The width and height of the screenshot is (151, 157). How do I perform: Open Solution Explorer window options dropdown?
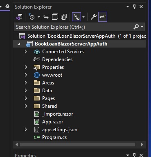(128, 7)
